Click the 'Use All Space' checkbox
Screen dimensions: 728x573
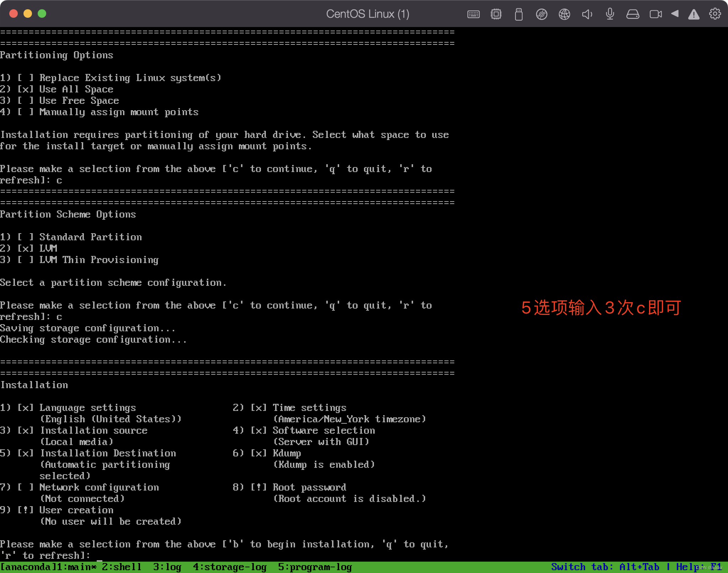(25, 89)
